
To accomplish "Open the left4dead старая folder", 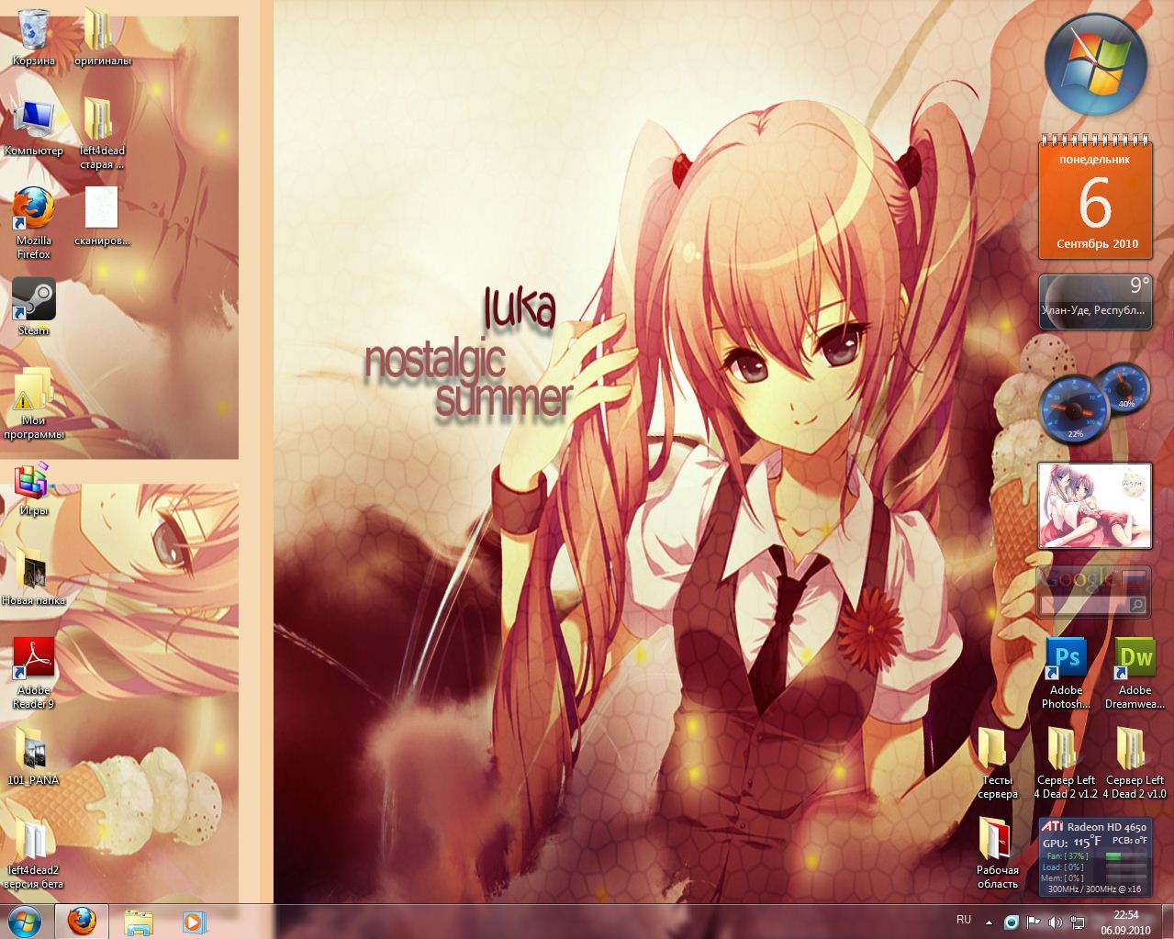I will [x=102, y=133].
